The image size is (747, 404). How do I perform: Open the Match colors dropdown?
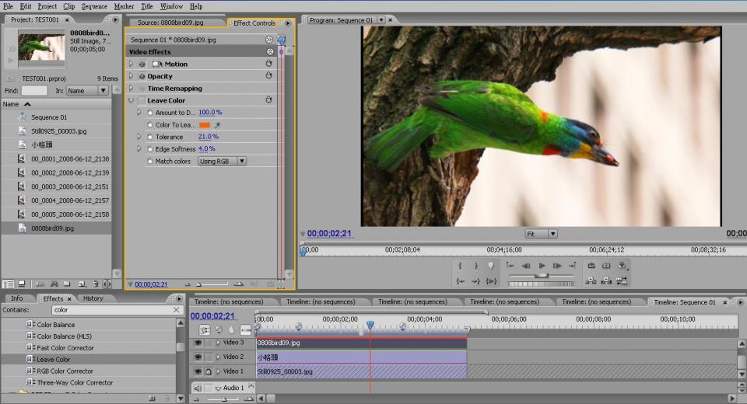pyautogui.click(x=222, y=162)
